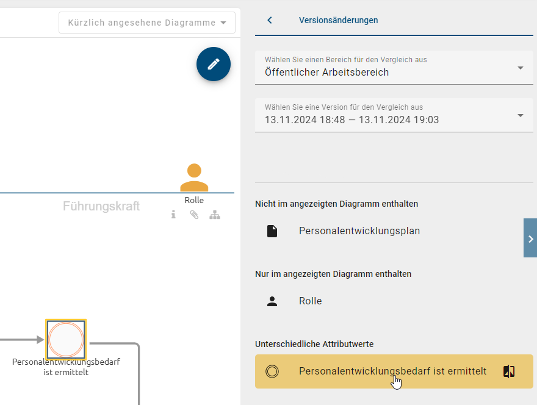The image size is (537, 405).
Task: Click the blue edit pencil button
Action: pyautogui.click(x=213, y=63)
